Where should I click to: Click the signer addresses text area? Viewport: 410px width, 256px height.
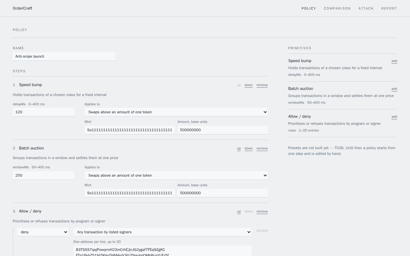point(162,251)
